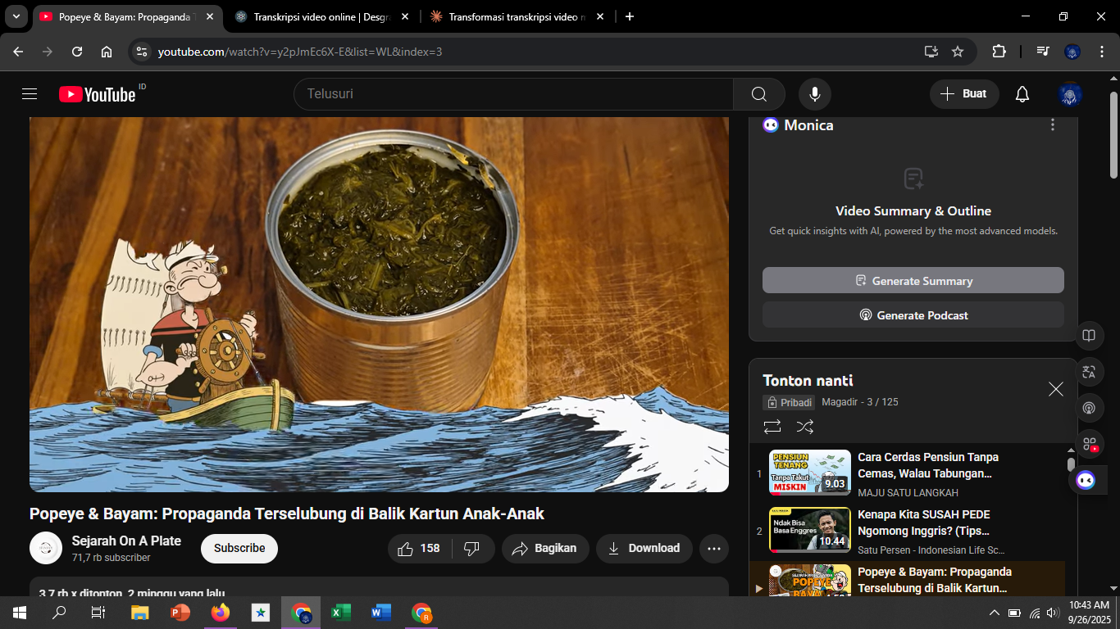The image size is (1120, 629).
Task: Open the YouTube guide hamburger menu
Action: pos(30,94)
